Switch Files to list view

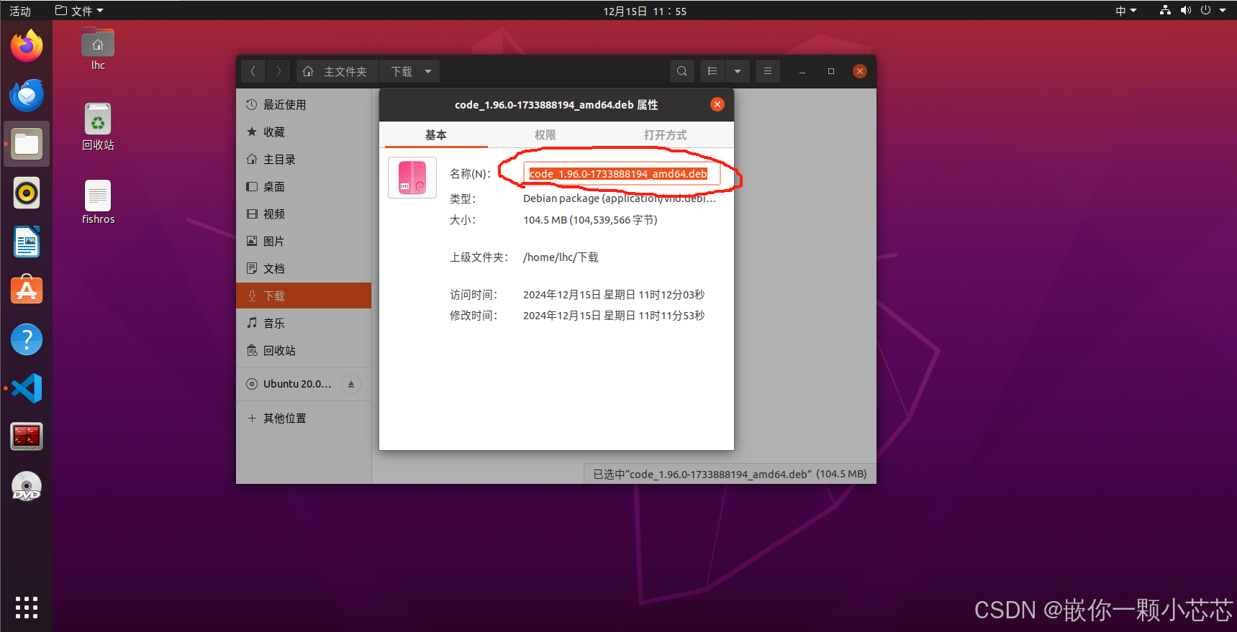(712, 71)
